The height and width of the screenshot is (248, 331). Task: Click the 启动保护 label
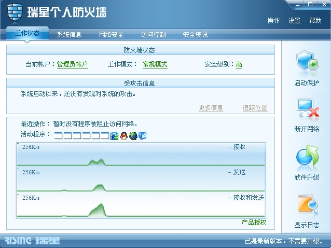307,82
